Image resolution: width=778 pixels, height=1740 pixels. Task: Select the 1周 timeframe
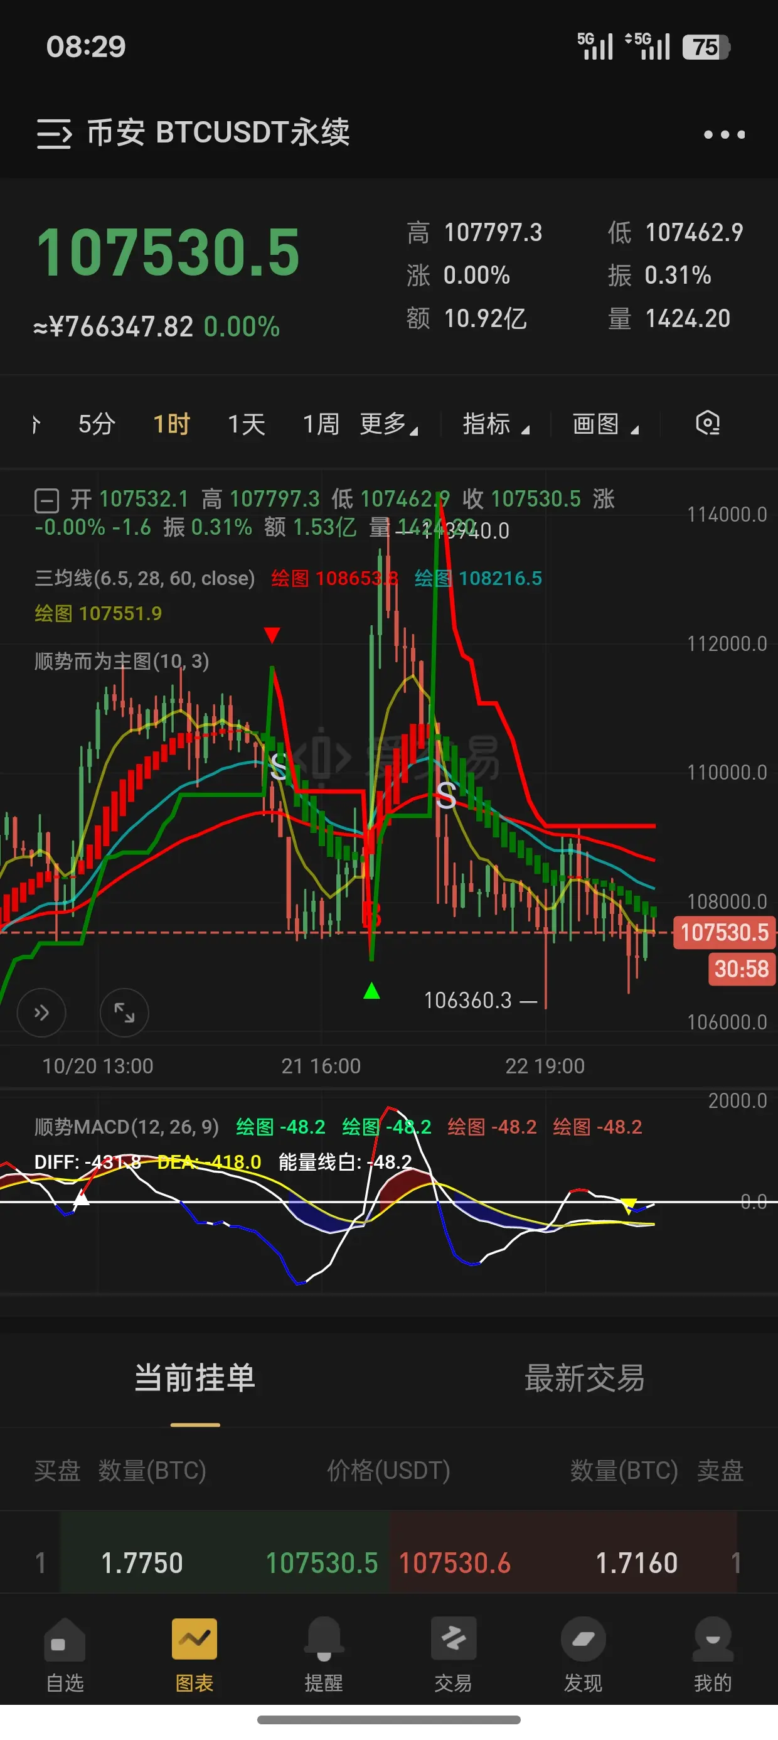(x=321, y=424)
